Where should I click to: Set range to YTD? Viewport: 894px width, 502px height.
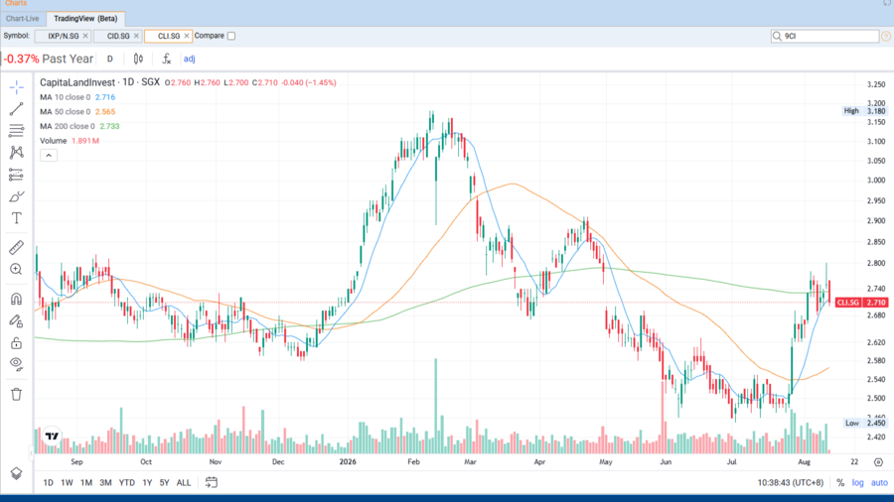point(126,482)
